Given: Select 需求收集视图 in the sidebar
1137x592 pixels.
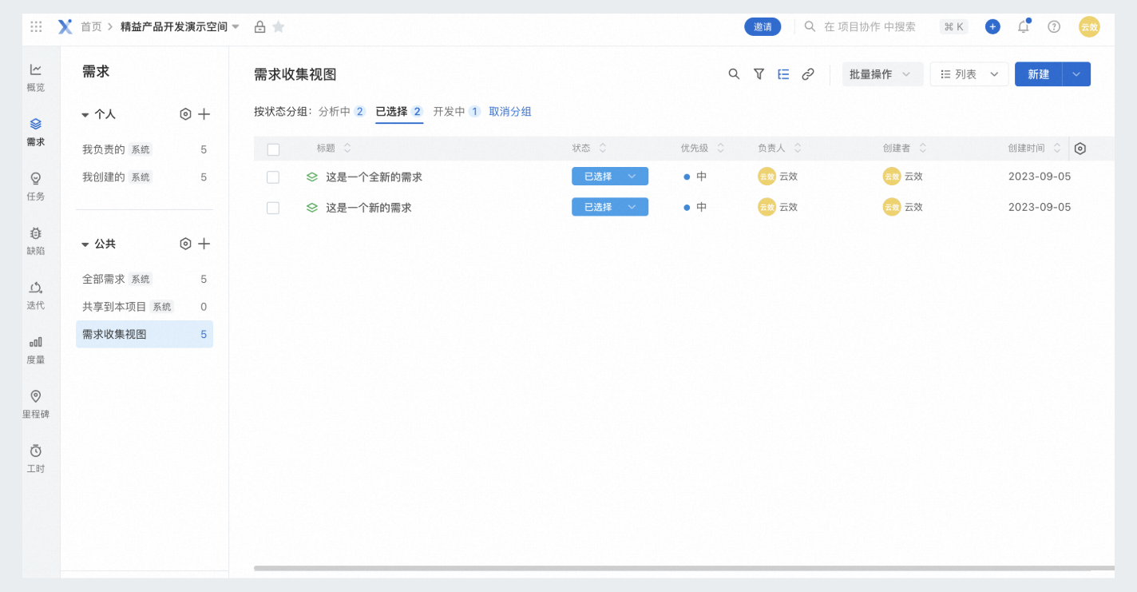Looking at the screenshot, I should coord(145,334).
